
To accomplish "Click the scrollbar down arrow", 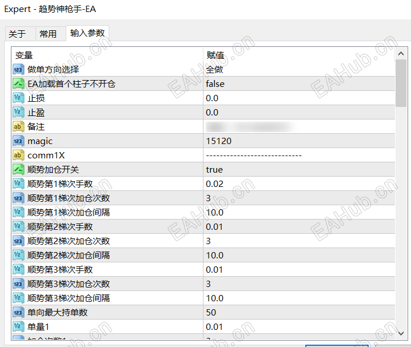I will point(401,333).
